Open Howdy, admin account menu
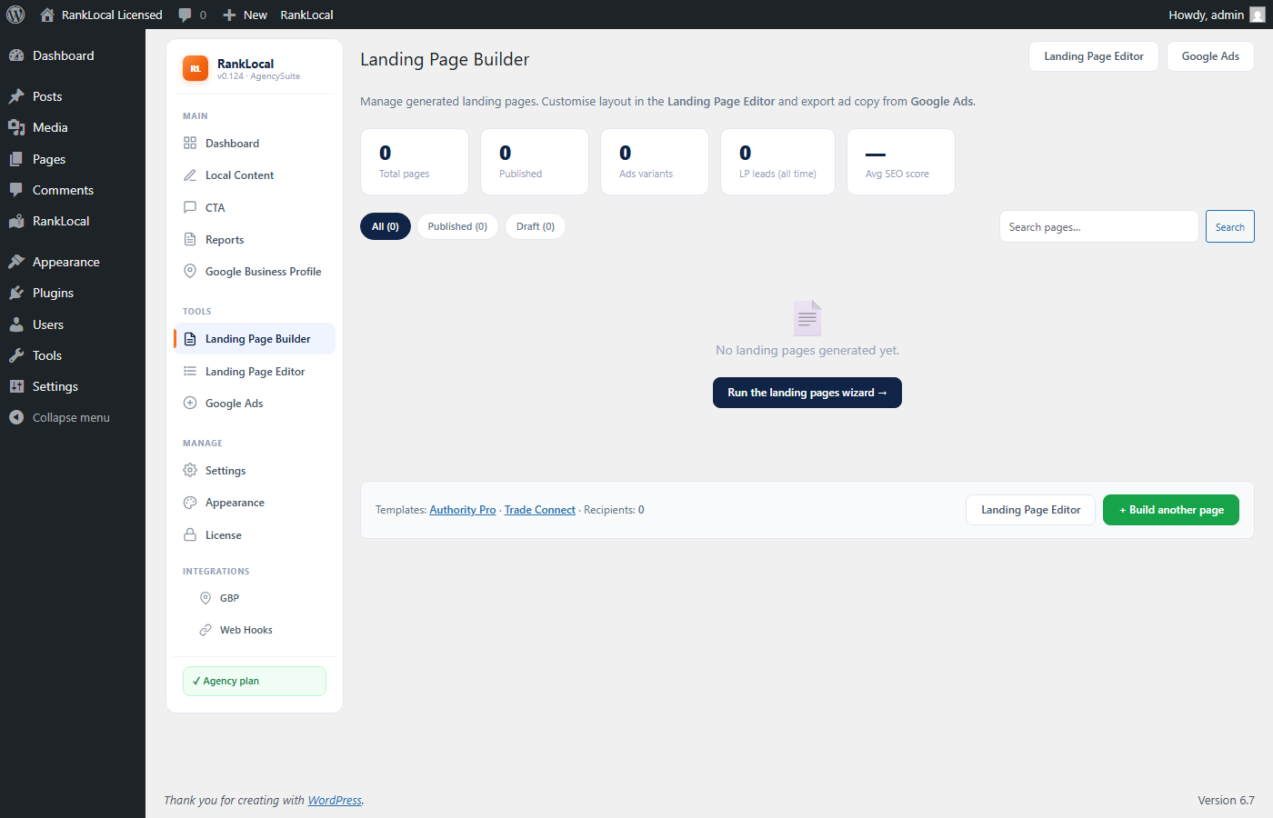This screenshot has height=818, width=1273. (1217, 15)
